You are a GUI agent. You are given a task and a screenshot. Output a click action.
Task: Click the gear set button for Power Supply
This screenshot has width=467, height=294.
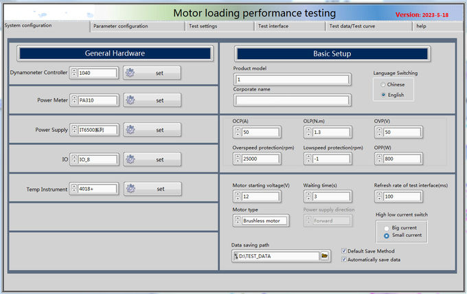tap(152, 130)
